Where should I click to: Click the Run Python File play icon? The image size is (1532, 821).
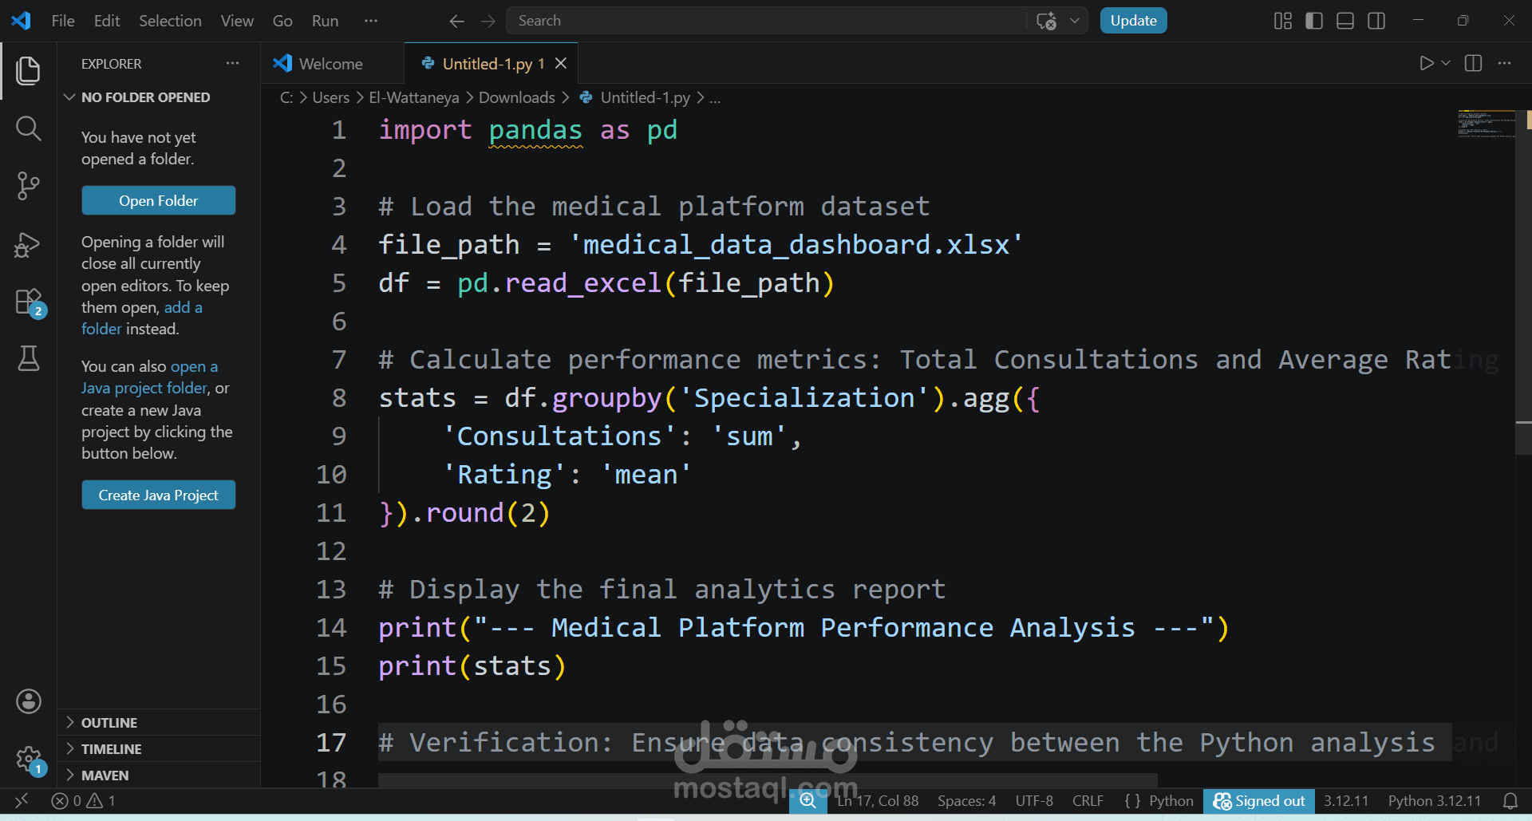1427,63
